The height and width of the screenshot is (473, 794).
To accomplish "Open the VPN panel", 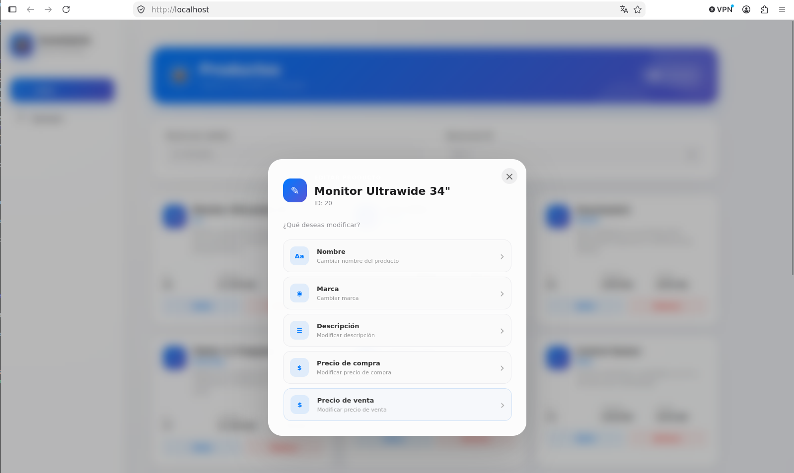I will pyautogui.click(x=721, y=9).
